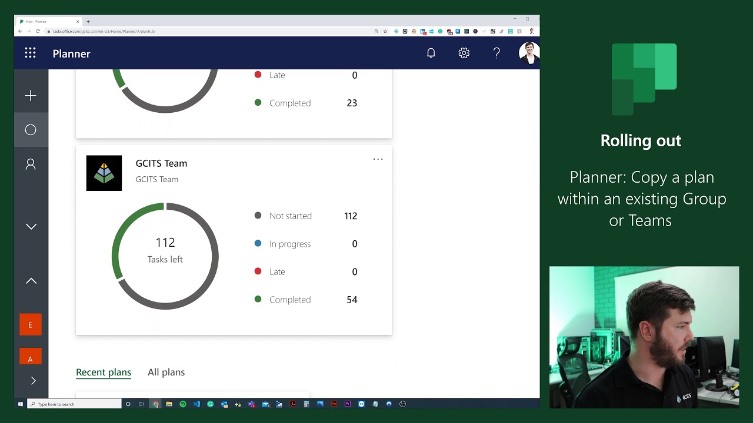Open the Office app launcher waffle
This screenshot has width=753, height=423.
[x=30, y=53]
